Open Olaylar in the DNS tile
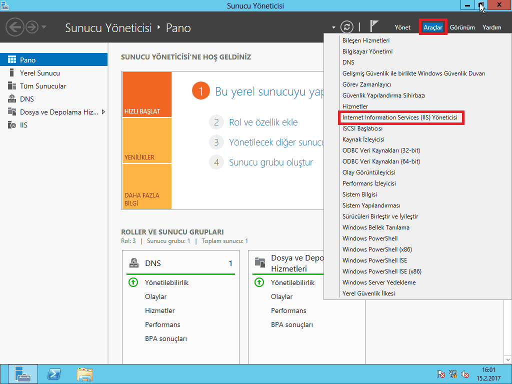This screenshot has width=512, height=384. coord(156,296)
